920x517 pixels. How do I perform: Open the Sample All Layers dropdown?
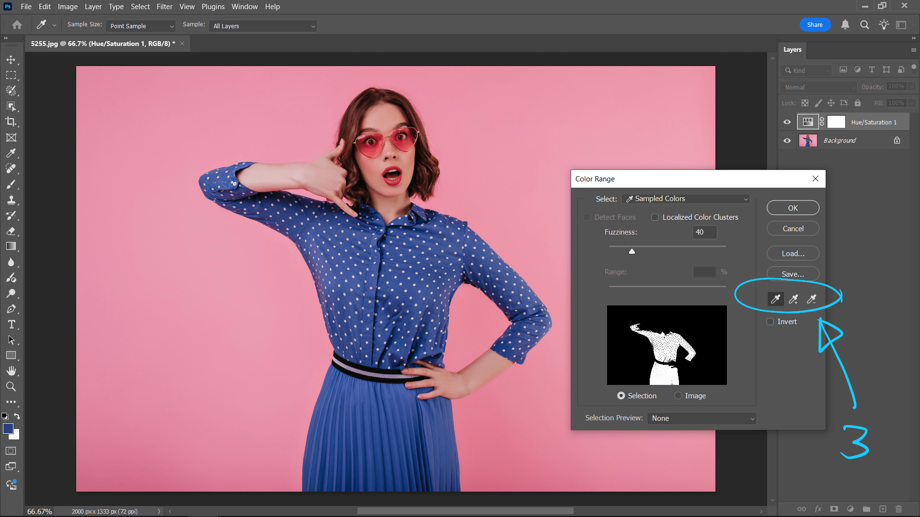pyautogui.click(x=263, y=26)
